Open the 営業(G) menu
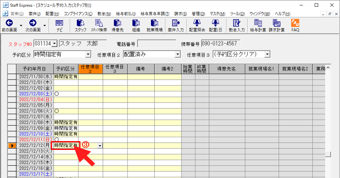Image resolution: width=340 pixels, height=178 pixels. pos(17,14)
